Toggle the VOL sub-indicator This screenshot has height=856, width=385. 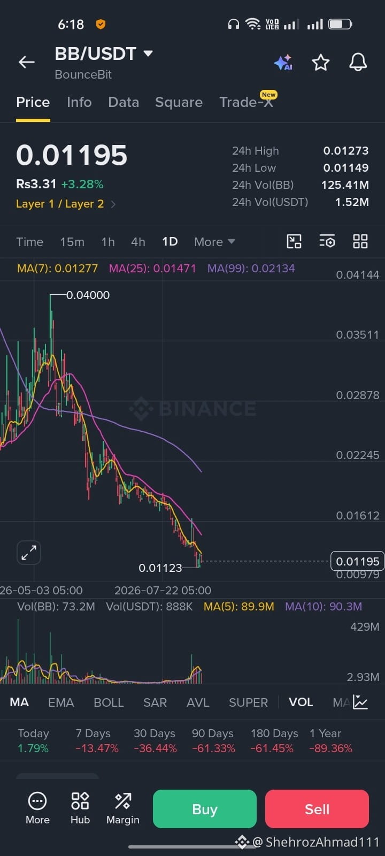301,702
